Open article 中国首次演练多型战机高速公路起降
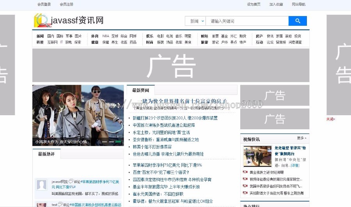The height and width of the screenshot is (207, 351). coord(164,125)
